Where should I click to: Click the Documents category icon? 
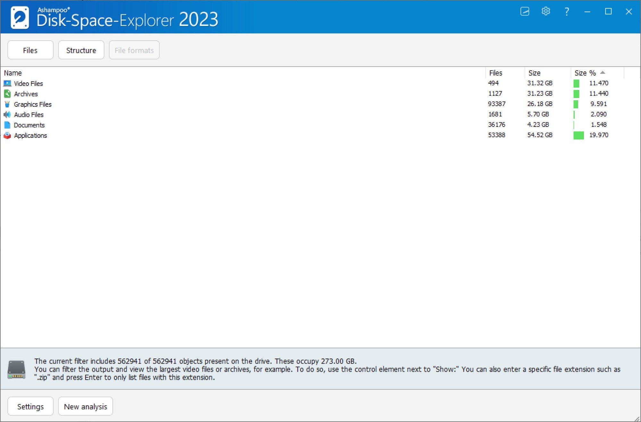coord(7,125)
